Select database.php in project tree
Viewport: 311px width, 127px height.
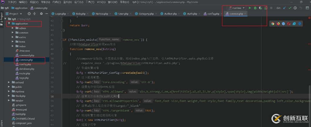pos(27,69)
